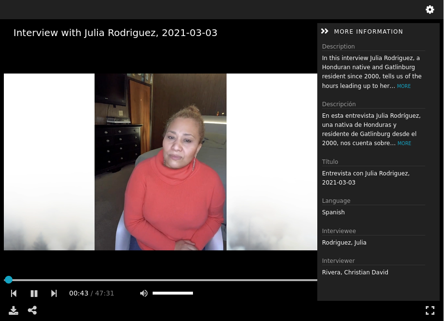The width and height of the screenshot is (444, 321).
Task: Skip to previous track icon
Action: tap(13, 293)
